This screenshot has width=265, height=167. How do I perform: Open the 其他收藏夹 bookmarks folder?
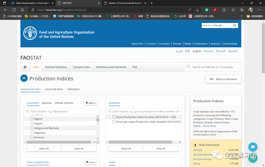255,16
